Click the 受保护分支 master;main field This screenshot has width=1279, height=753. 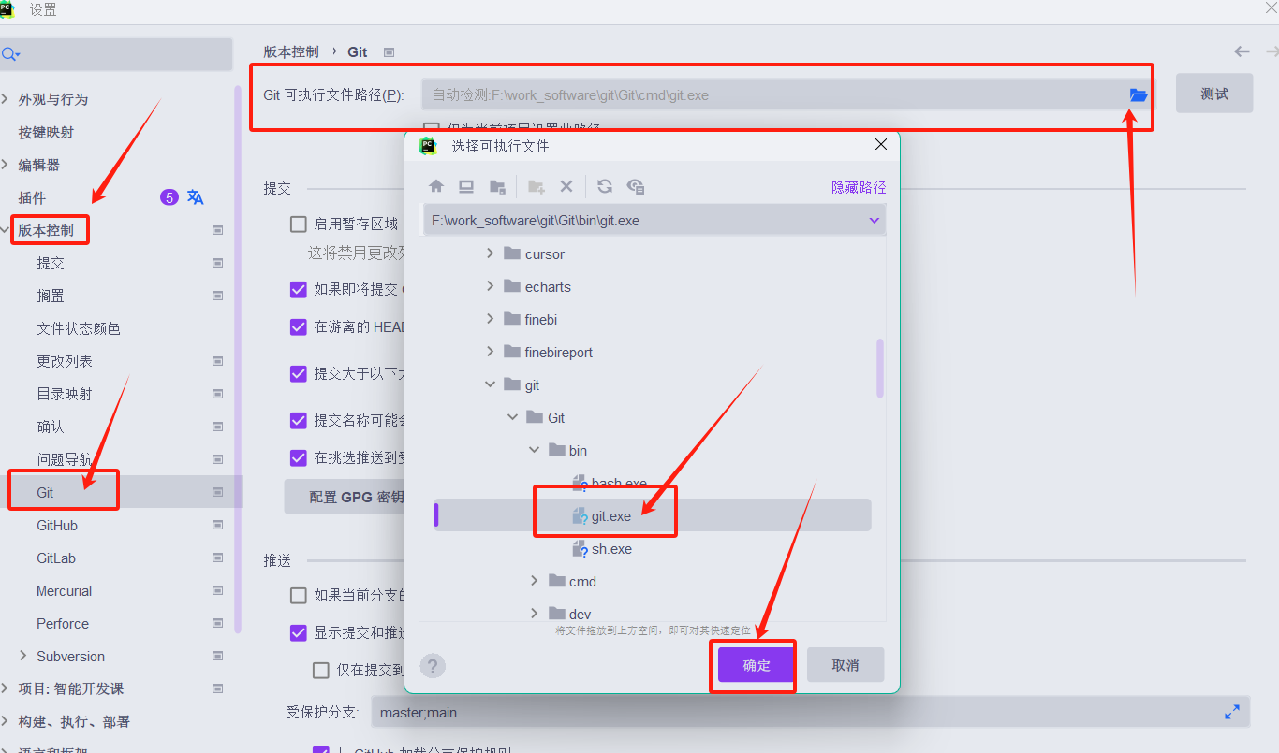tap(811, 713)
